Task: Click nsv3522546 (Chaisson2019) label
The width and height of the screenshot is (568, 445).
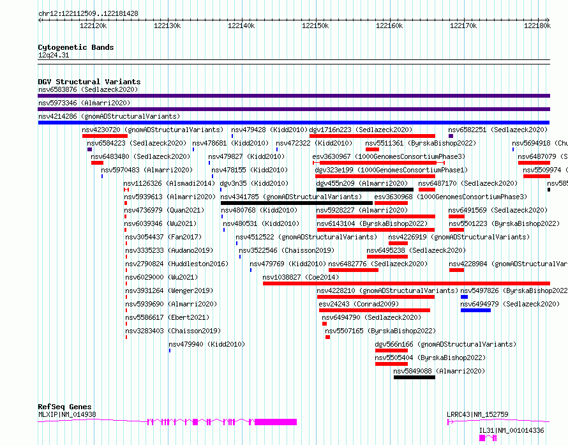Action: 287,250
